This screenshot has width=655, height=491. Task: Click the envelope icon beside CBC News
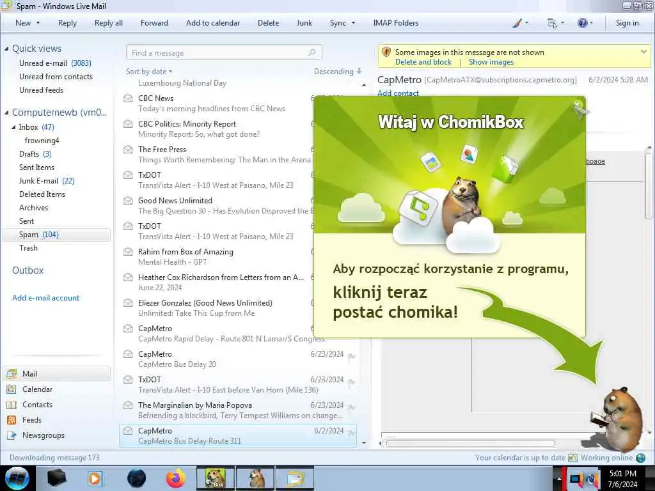point(128,98)
